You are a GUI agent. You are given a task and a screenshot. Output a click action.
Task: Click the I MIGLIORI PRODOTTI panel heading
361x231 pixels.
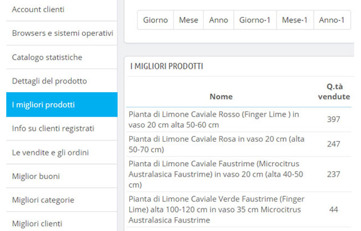[167, 67]
